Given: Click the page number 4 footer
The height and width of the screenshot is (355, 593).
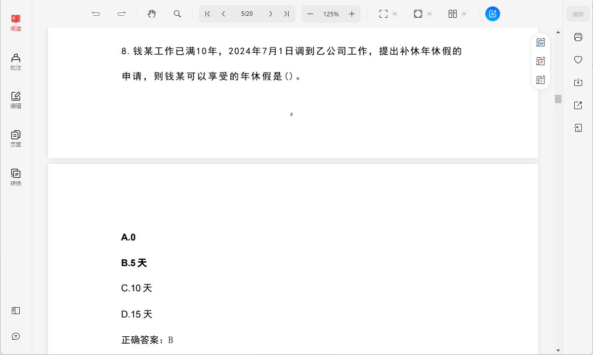Looking at the screenshot, I should [x=291, y=115].
